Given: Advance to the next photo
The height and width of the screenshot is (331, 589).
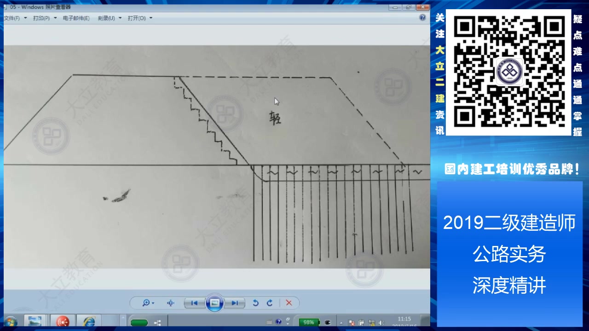Looking at the screenshot, I should click(x=234, y=303).
